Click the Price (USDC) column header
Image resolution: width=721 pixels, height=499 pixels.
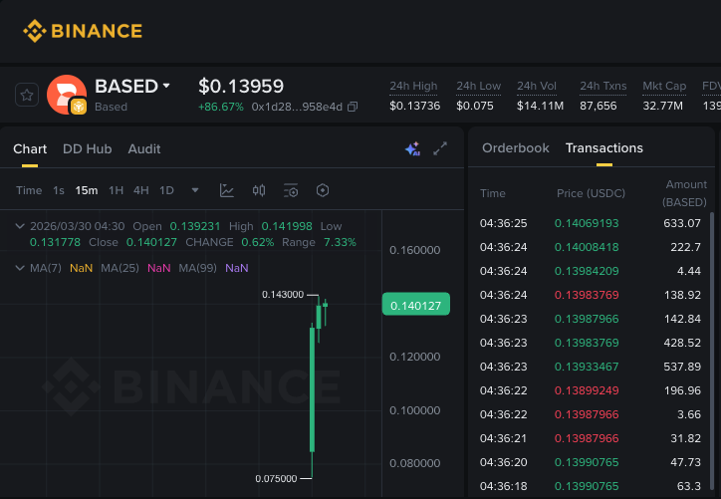click(591, 193)
